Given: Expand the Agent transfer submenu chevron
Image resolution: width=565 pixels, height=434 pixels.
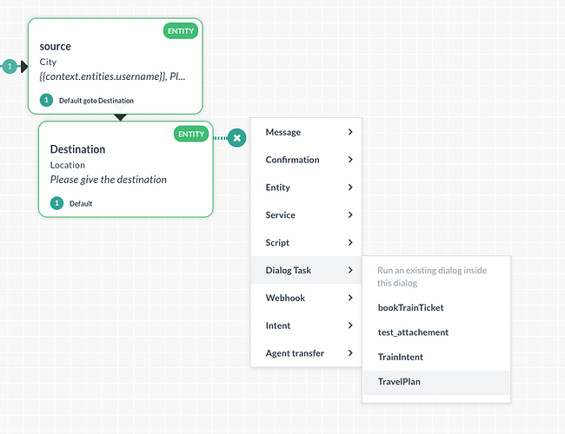Looking at the screenshot, I should (x=350, y=353).
